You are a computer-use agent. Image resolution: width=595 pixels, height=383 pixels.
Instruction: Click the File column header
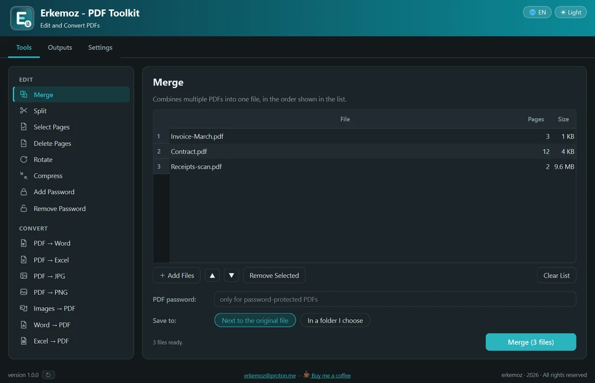pos(345,119)
